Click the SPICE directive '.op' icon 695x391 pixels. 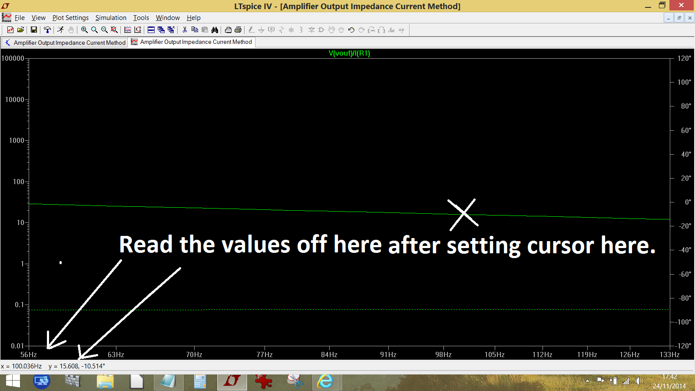[x=401, y=30]
